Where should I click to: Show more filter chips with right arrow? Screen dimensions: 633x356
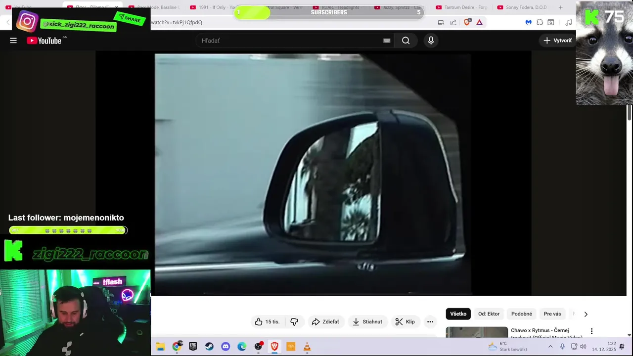[586, 314]
